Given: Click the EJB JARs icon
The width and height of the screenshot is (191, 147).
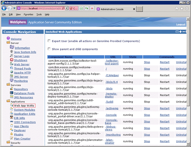Looking at the screenshot, I should coord(12,117).
